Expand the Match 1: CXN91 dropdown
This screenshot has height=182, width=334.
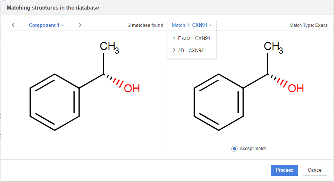[192, 25]
